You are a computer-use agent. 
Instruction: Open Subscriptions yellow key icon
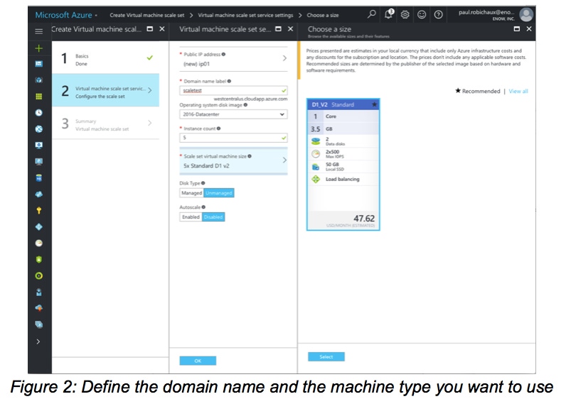(x=38, y=211)
